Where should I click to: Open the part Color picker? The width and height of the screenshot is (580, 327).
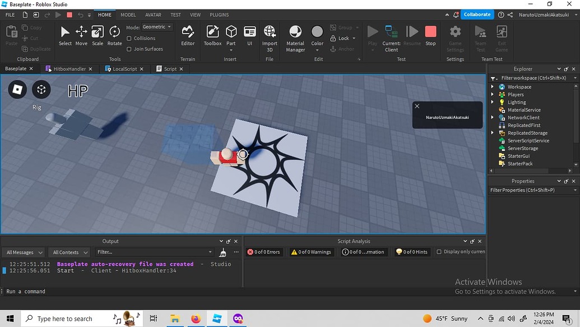click(317, 35)
